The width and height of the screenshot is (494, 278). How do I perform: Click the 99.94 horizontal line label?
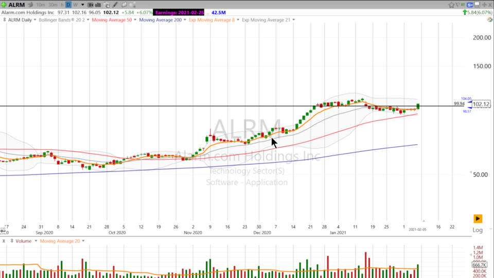click(459, 103)
